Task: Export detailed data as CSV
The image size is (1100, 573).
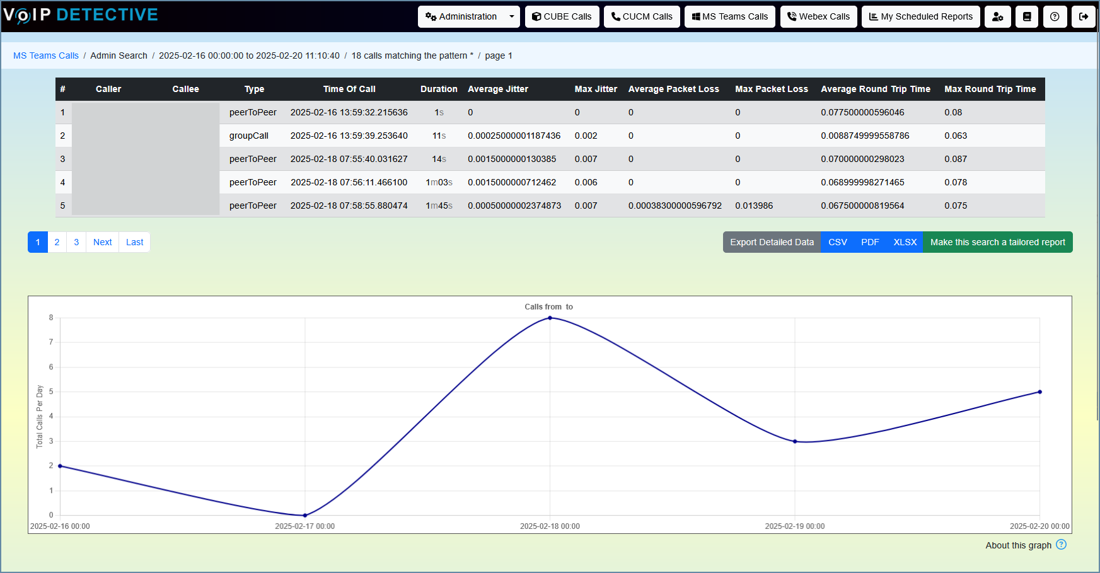Action: pyautogui.click(x=838, y=242)
